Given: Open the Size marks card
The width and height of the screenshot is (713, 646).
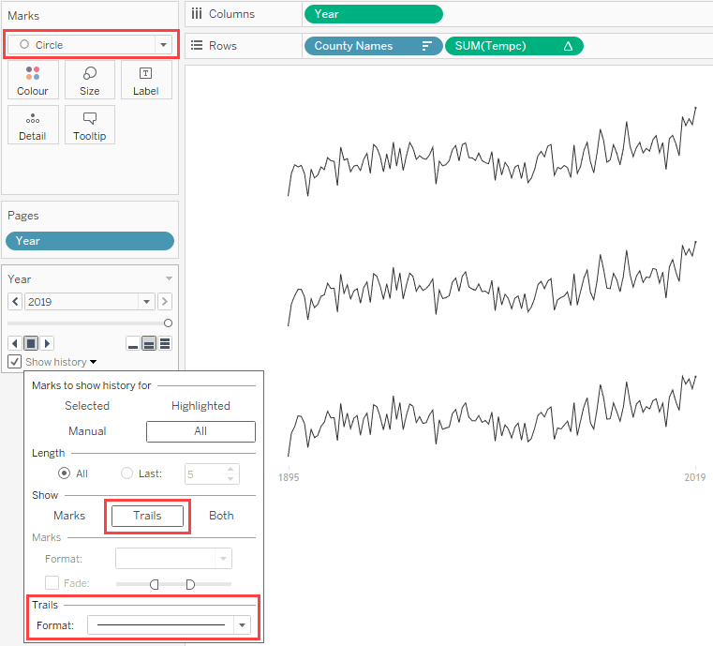Looking at the screenshot, I should (90, 80).
